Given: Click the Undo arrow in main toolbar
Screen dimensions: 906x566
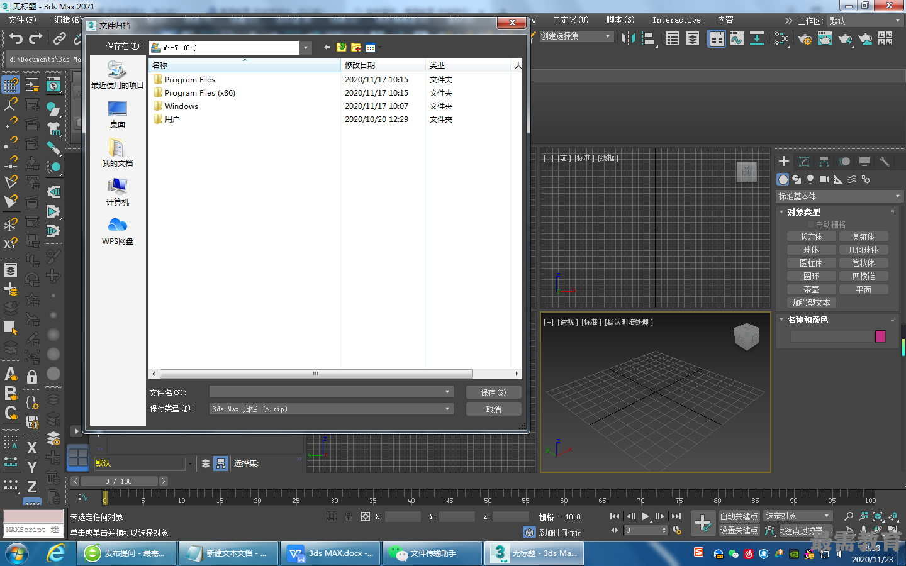Looking at the screenshot, I should [16, 39].
